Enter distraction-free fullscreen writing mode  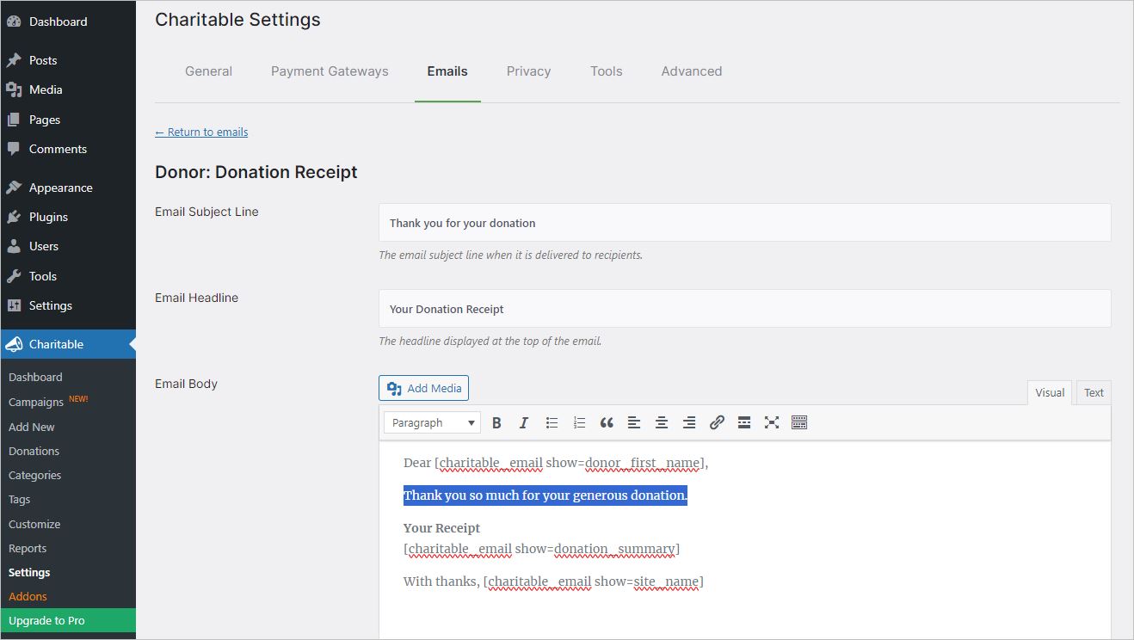(x=772, y=422)
